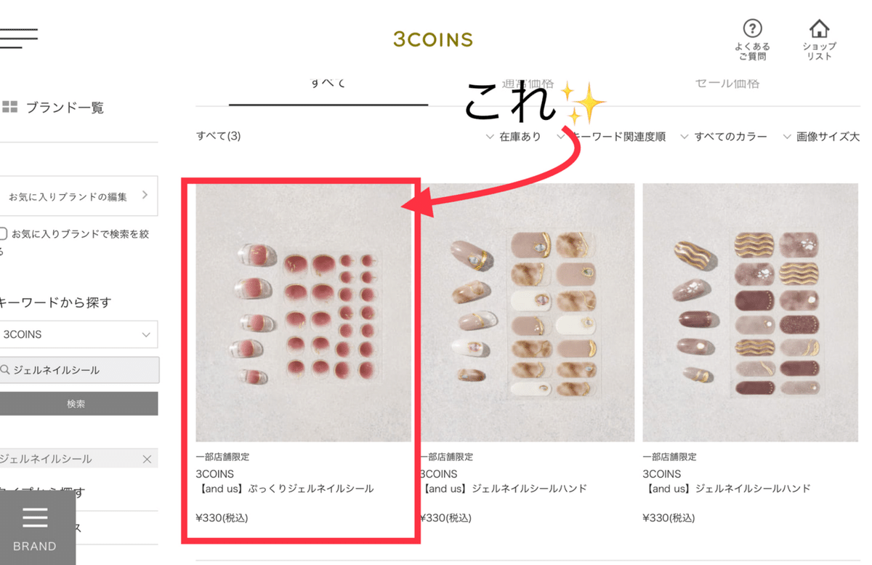
Task: Open the 3COINS brand select dropdown
Action: (78, 334)
